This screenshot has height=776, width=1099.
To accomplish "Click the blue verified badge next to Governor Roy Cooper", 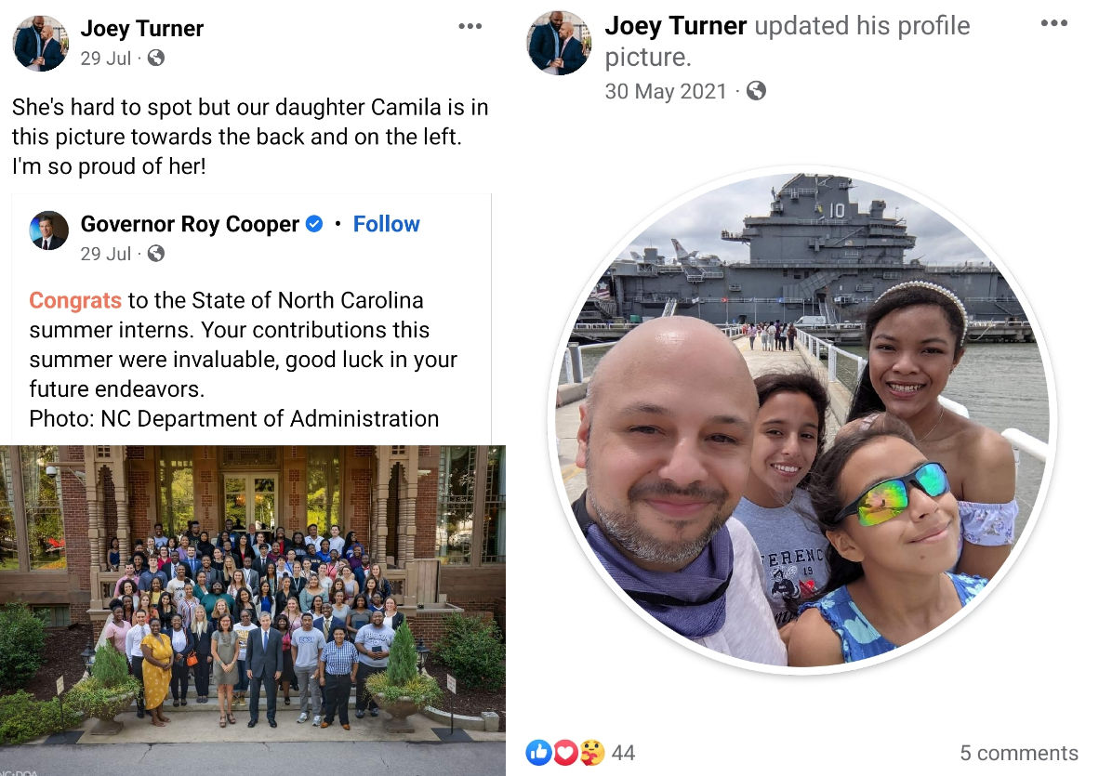I will (x=314, y=224).
